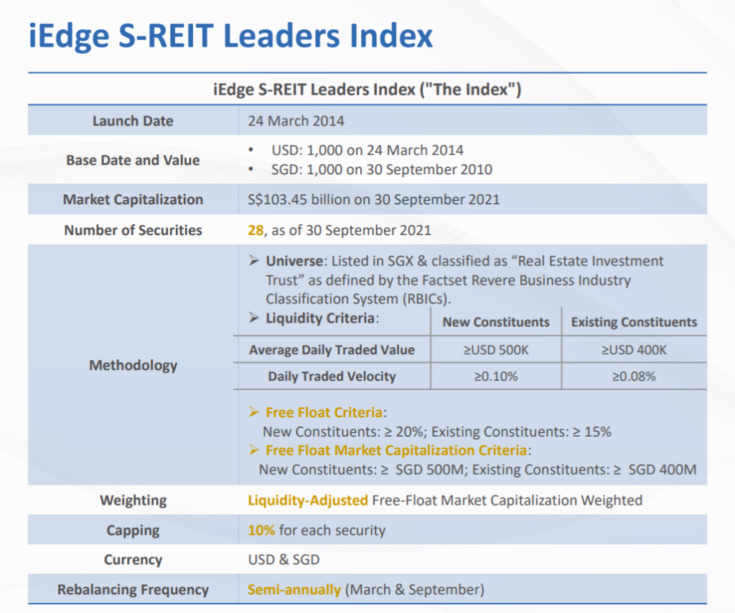The height and width of the screenshot is (613, 735).
Task: Click the 'Free Float Criteria' heading
Action: (324, 412)
